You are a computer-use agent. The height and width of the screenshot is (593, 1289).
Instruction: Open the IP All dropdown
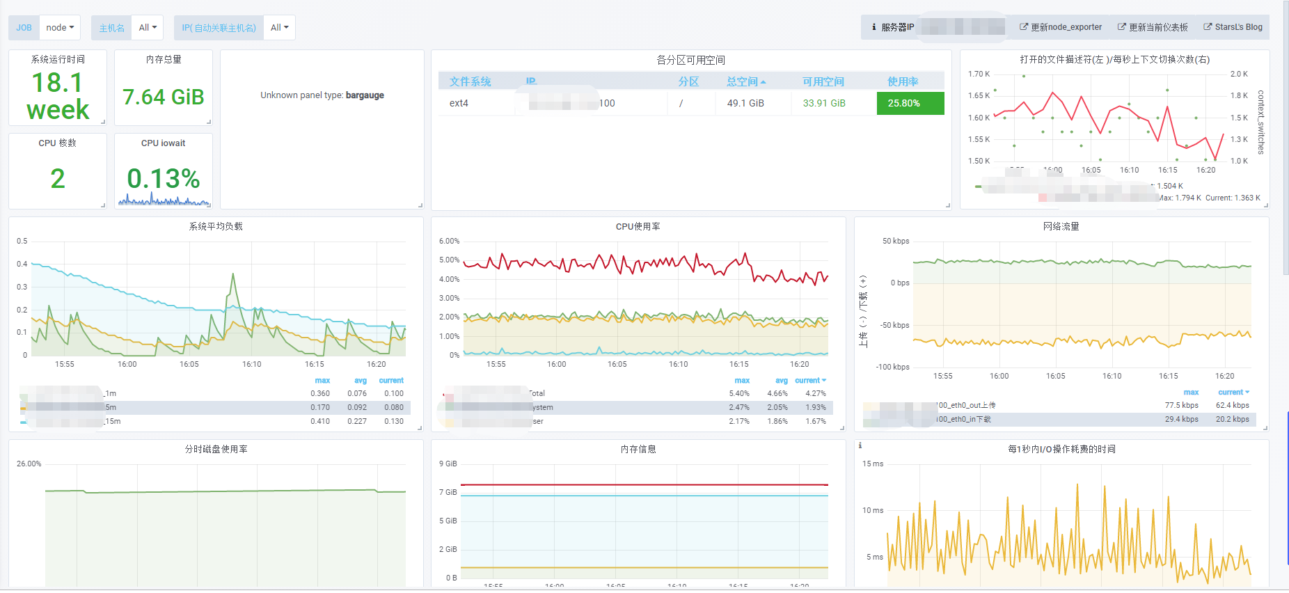coord(280,28)
